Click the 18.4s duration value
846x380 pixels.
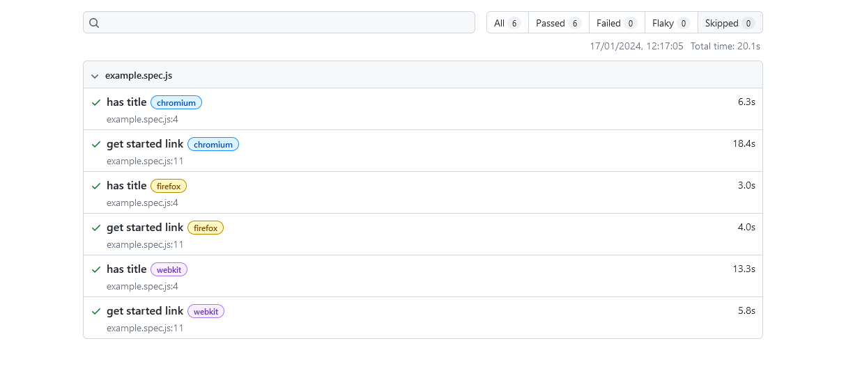744,143
